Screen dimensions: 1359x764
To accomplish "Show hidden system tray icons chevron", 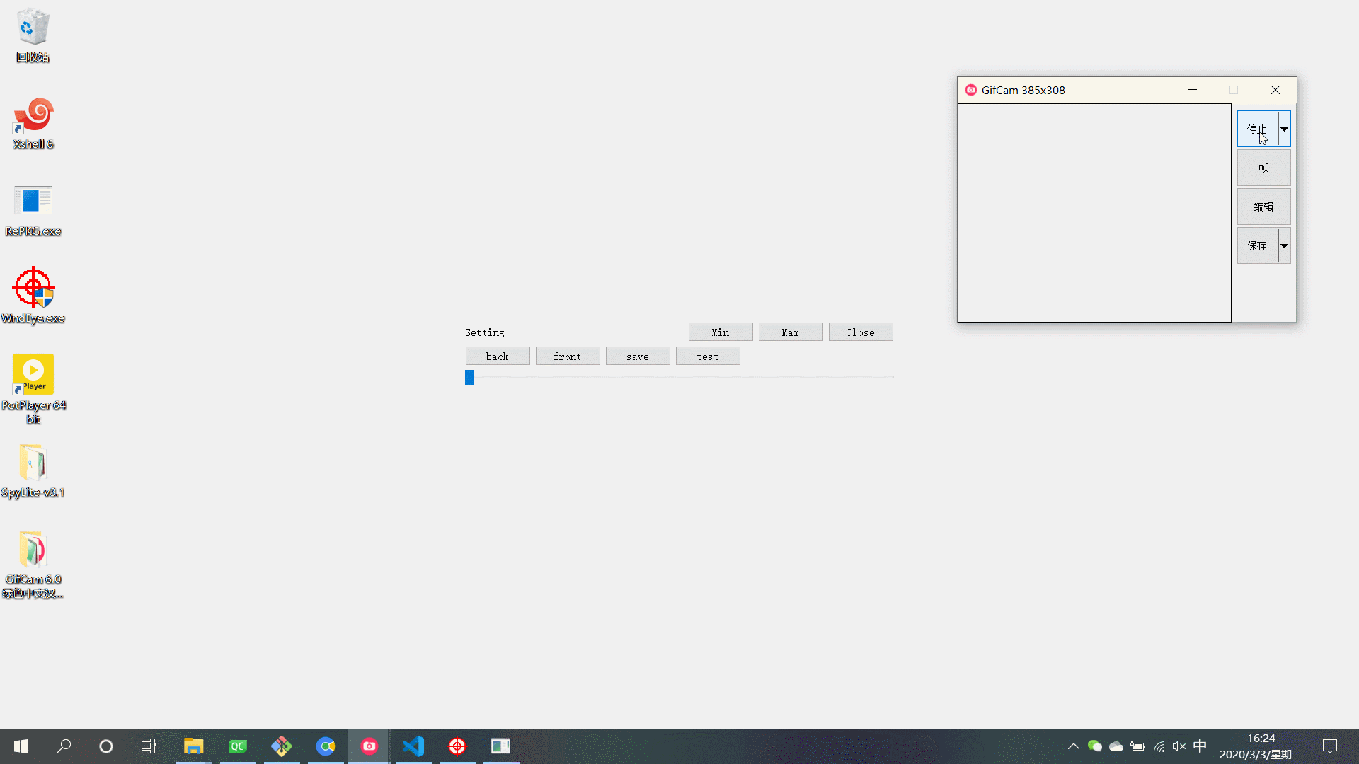I will tap(1073, 746).
